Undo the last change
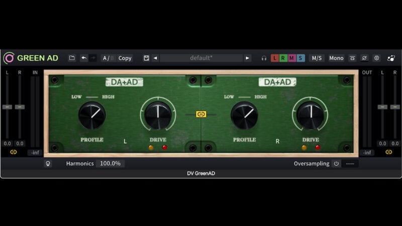The width and height of the screenshot is (402, 226). click(84, 58)
